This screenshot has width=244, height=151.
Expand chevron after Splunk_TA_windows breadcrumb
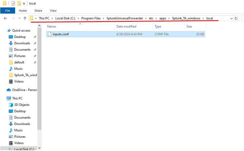pos(203,18)
